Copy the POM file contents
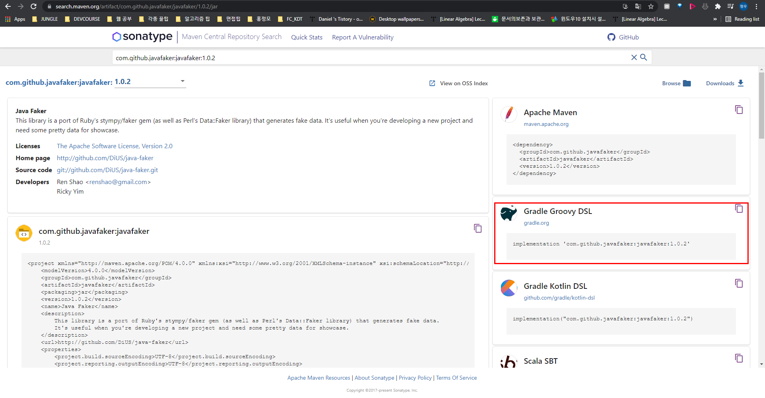This screenshot has width=765, height=398. click(x=478, y=228)
